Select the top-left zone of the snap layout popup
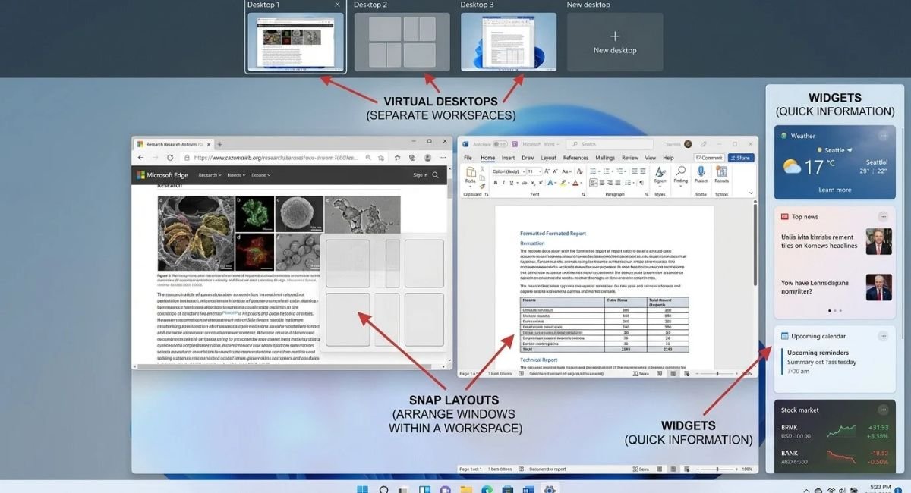 [348, 263]
